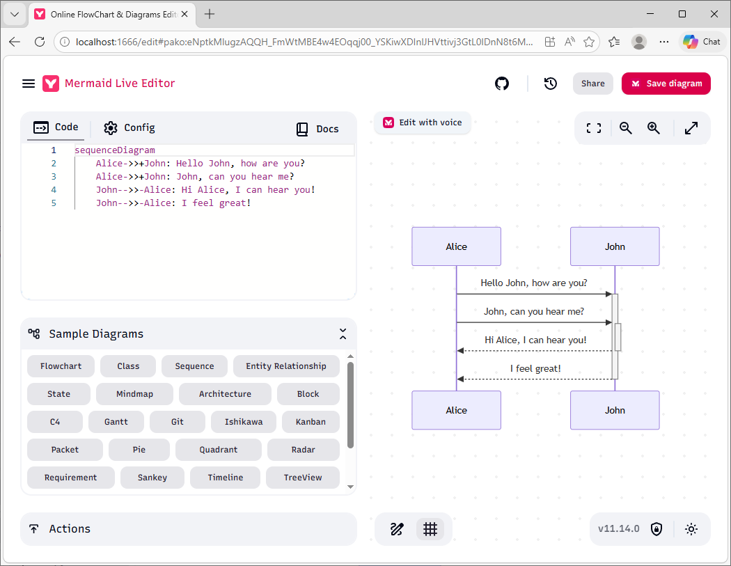Click the Save diagram button

[666, 84]
